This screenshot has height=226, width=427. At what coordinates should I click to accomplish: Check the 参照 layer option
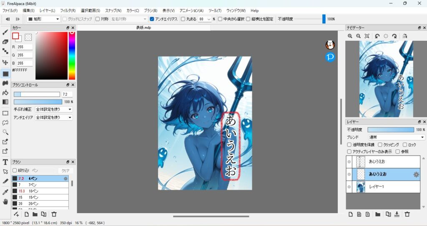(x=397, y=151)
